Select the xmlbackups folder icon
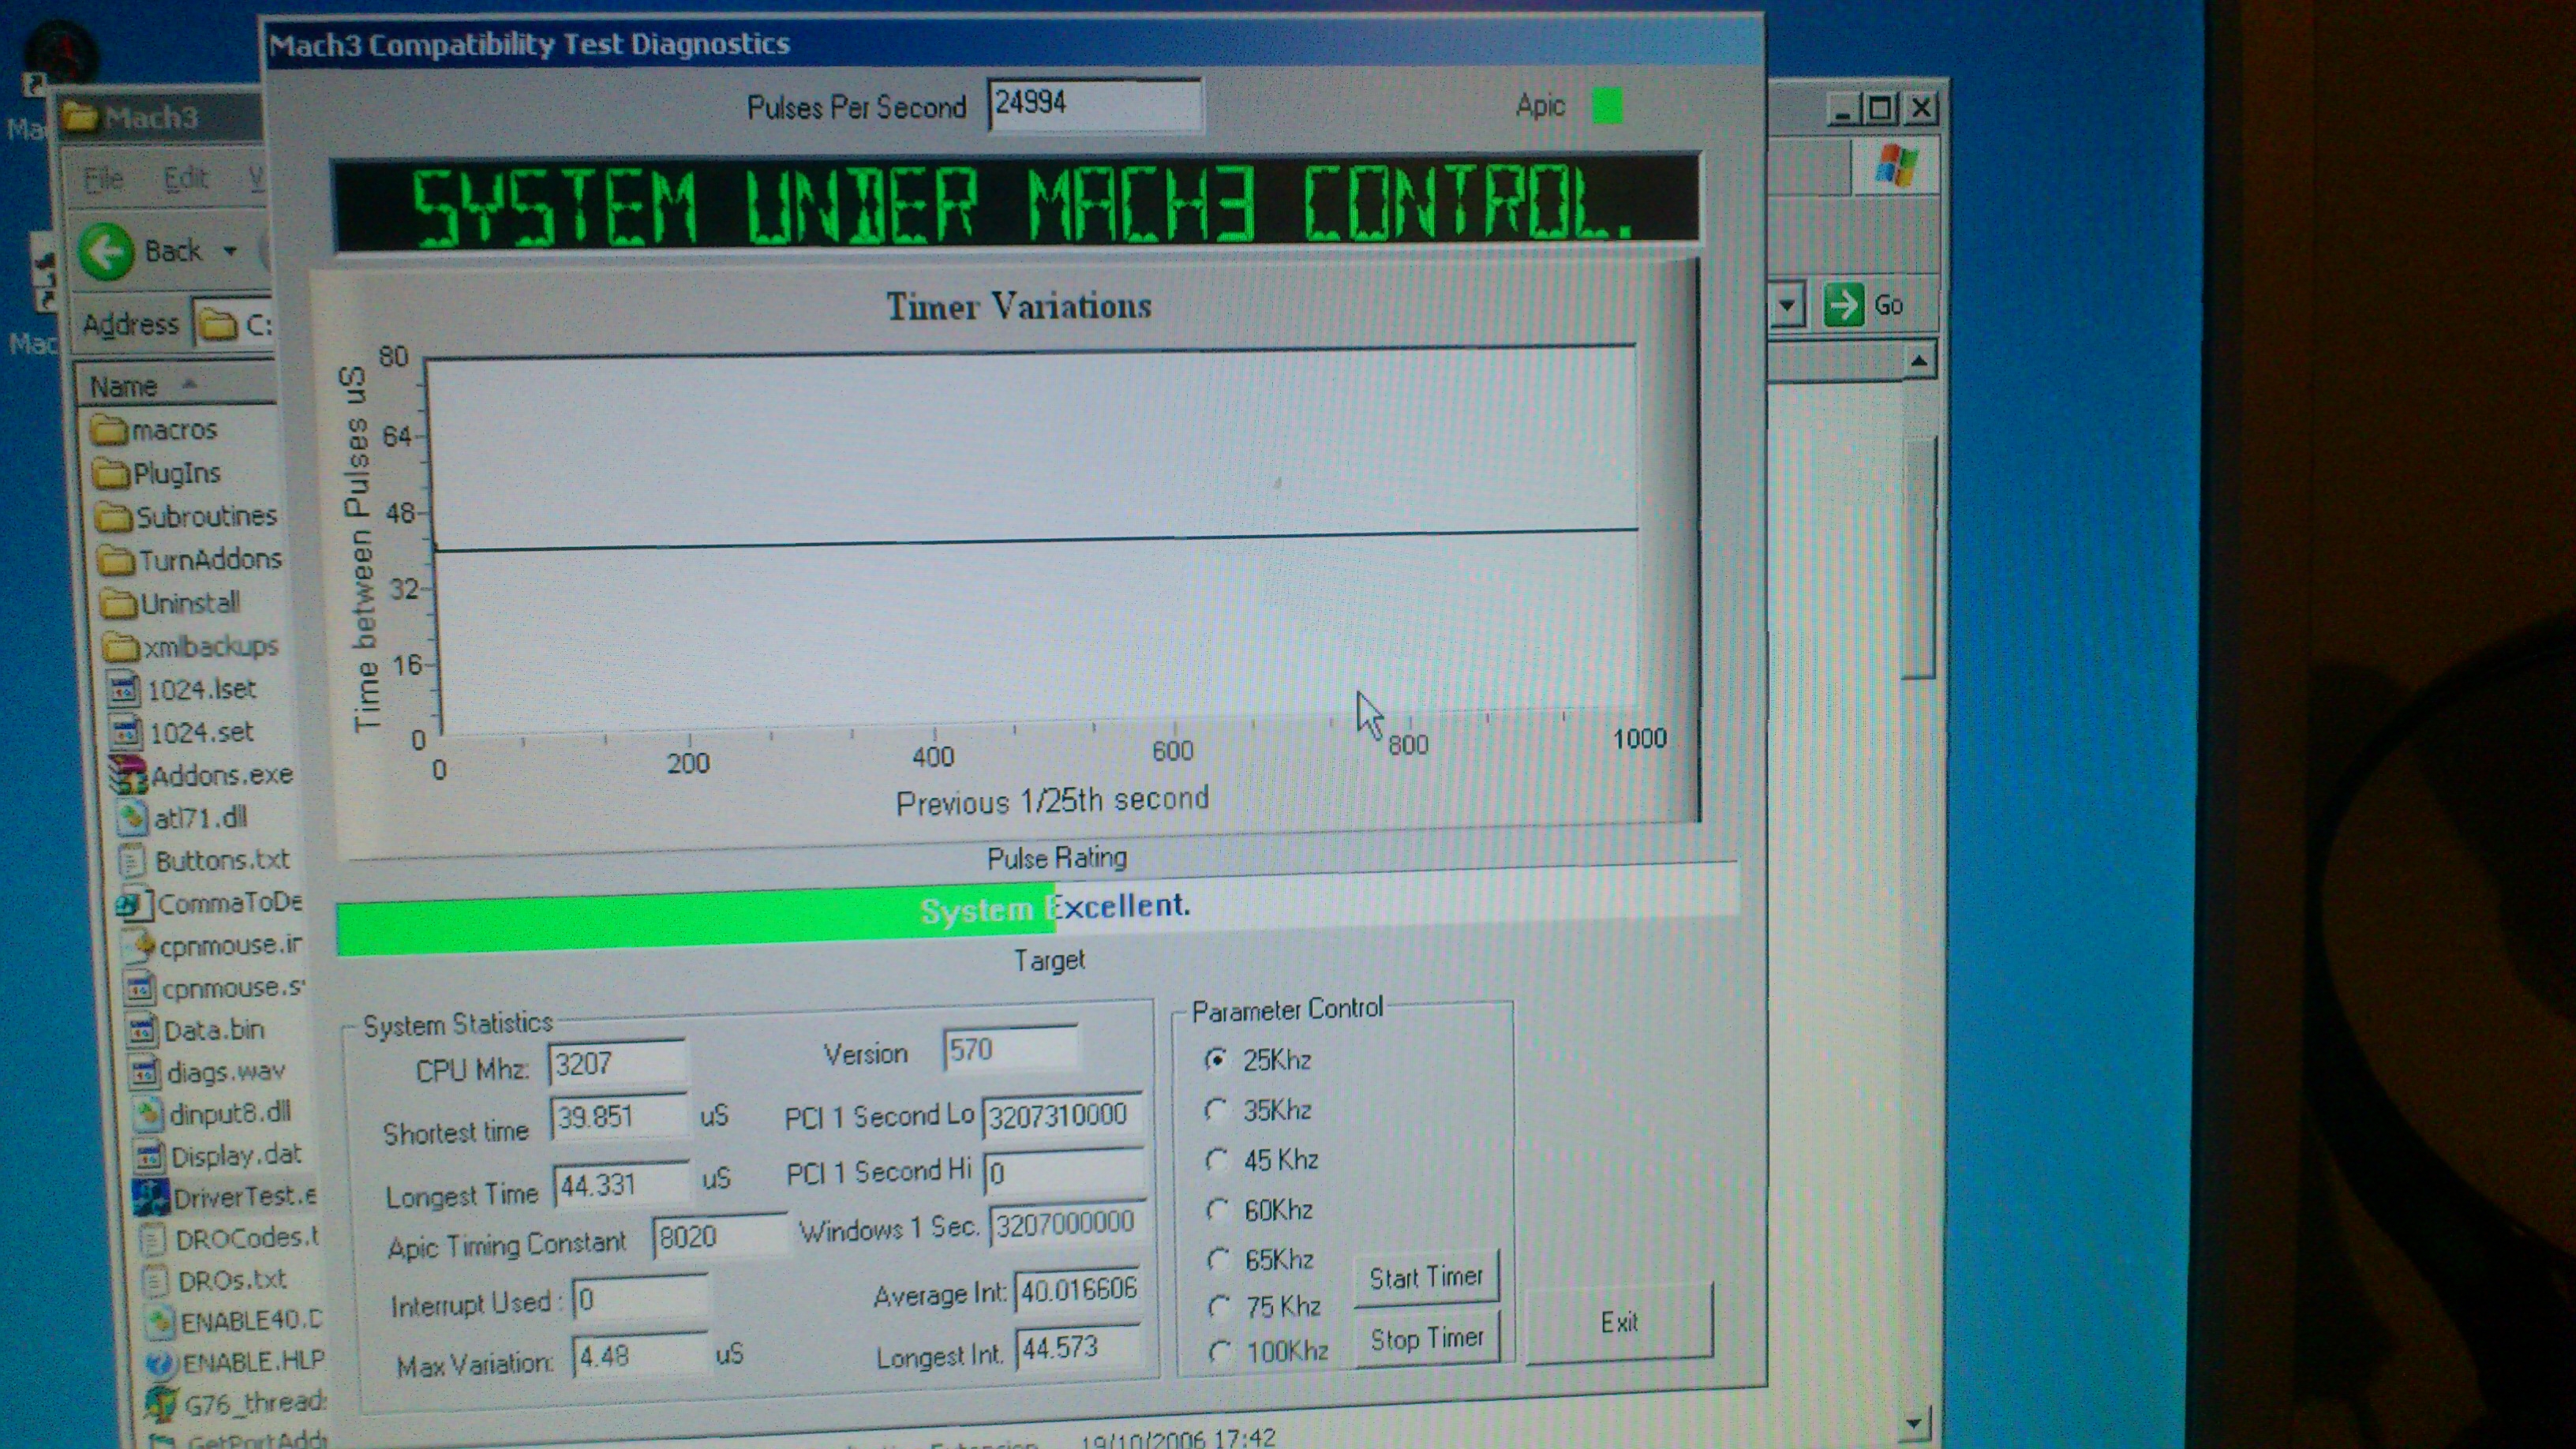The width and height of the screenshot is (2576, 1449). point(121,646)
